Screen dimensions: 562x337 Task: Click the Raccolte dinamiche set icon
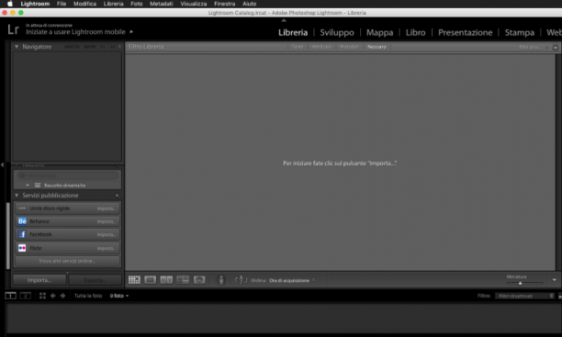tap(38, 185)
